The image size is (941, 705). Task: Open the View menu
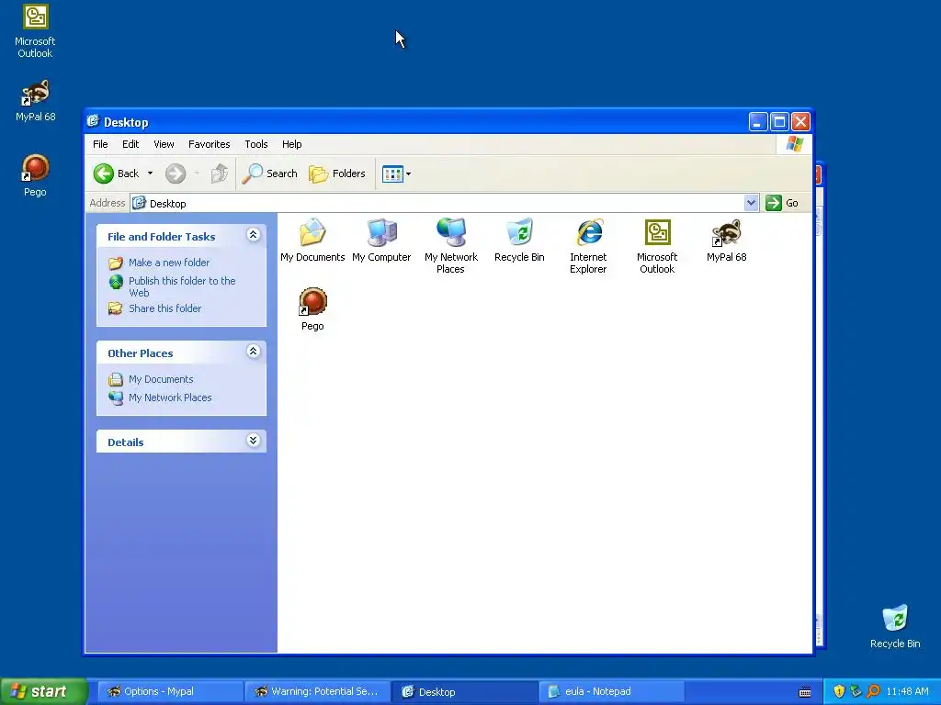[164, 144]
